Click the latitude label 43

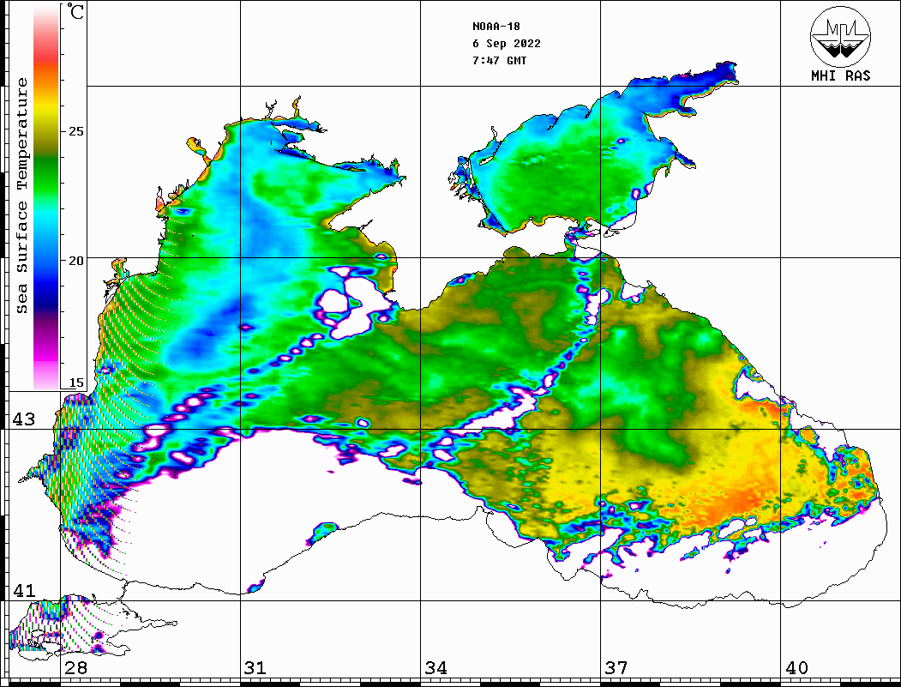pos(23,419)
